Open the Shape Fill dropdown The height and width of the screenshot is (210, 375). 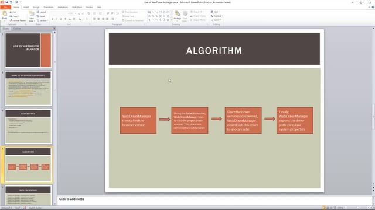pyautogui.click(x=197, y=12)
